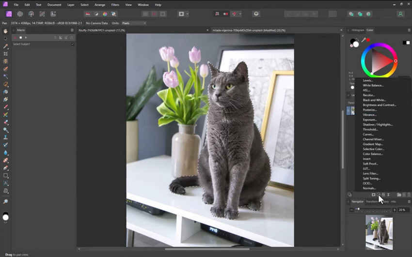Switch to the flouffy unsplash document tab
Viewport: 412px width, 257px height.
click(x=102, y=30)
